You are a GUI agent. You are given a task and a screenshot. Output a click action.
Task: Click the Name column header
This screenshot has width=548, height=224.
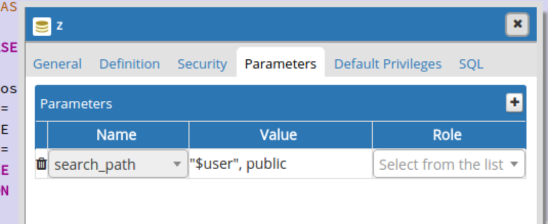pos(116,135)
